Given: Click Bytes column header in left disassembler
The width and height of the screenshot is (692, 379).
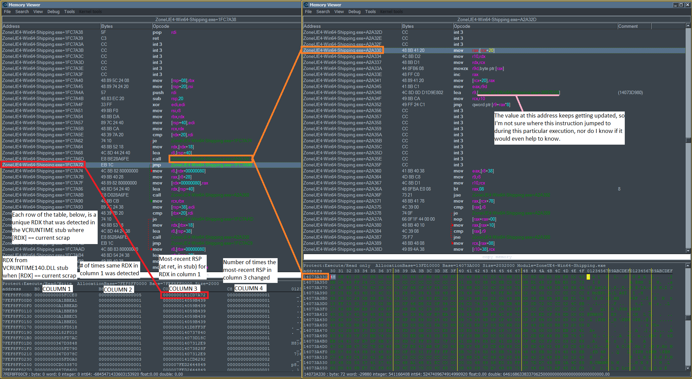Looking at the screenshot, I should pyautogui.click(x=126, y=26).
